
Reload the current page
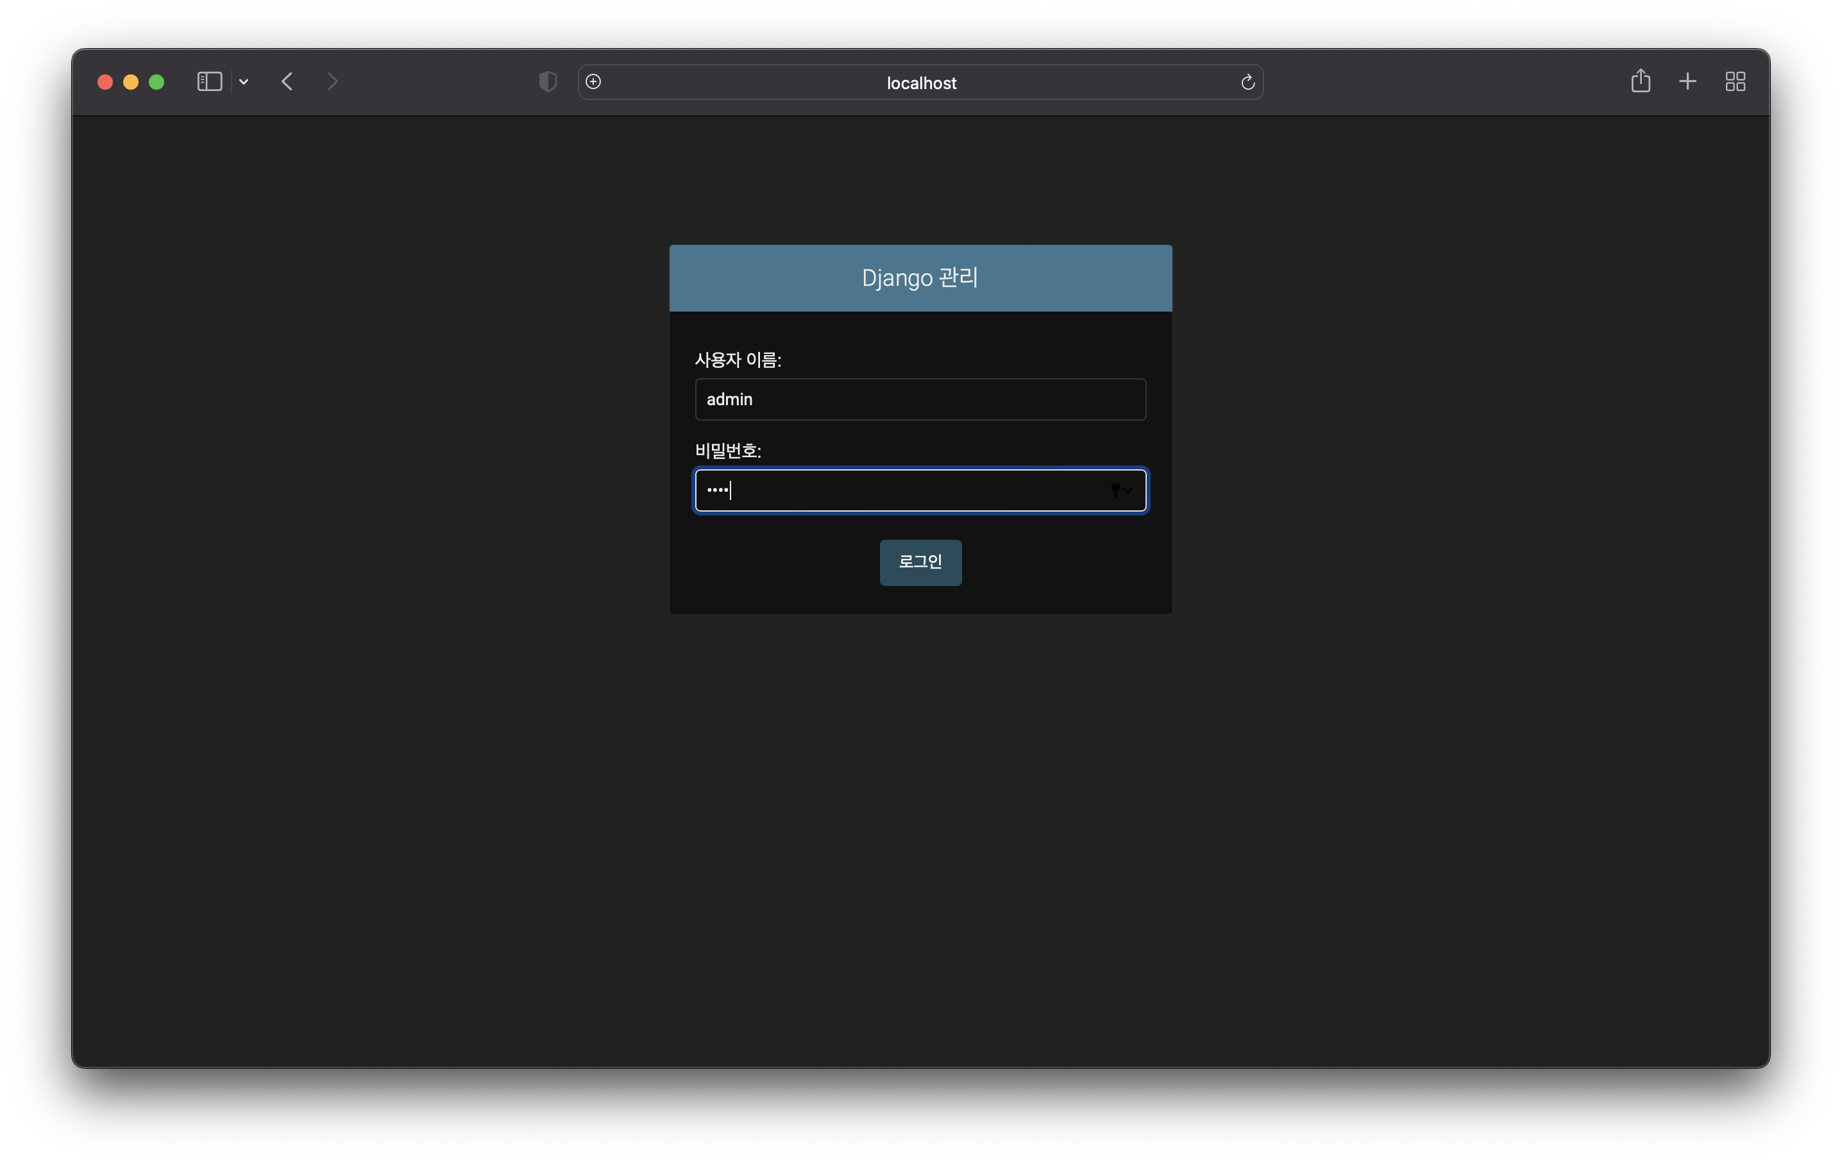pyautogui.click(x=1247, y=83)
